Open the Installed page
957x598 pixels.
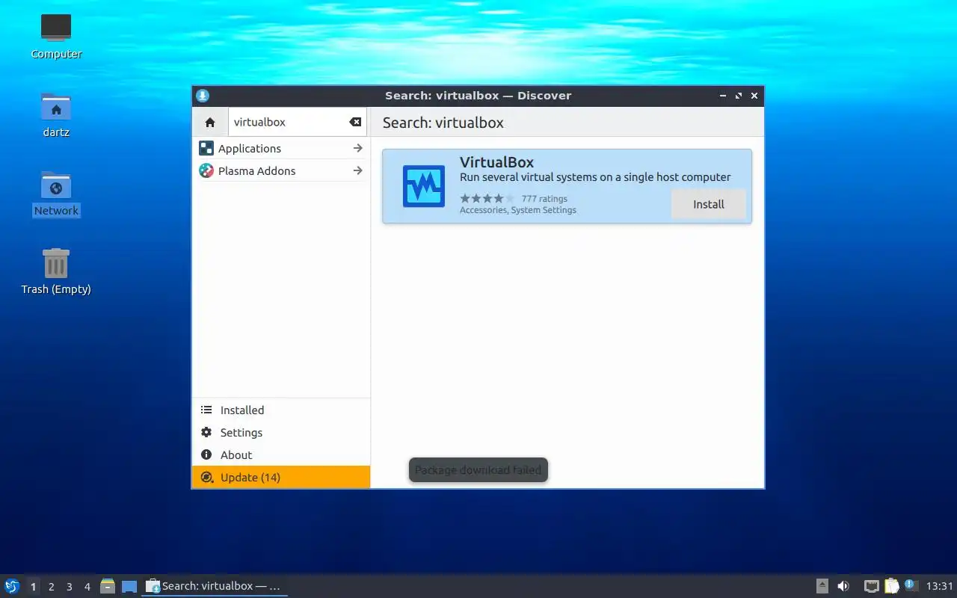click(281, 410)
